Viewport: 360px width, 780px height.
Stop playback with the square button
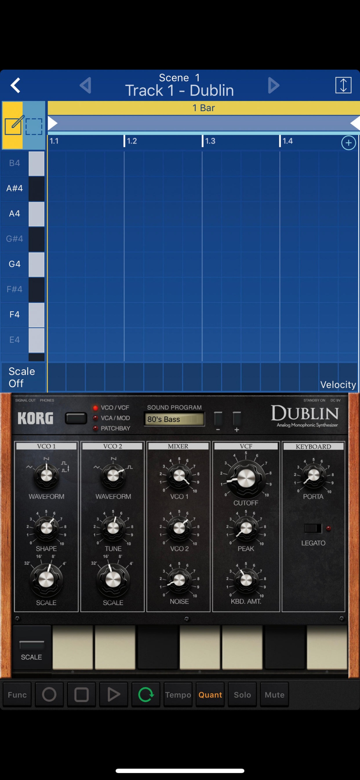coord(81,695)
